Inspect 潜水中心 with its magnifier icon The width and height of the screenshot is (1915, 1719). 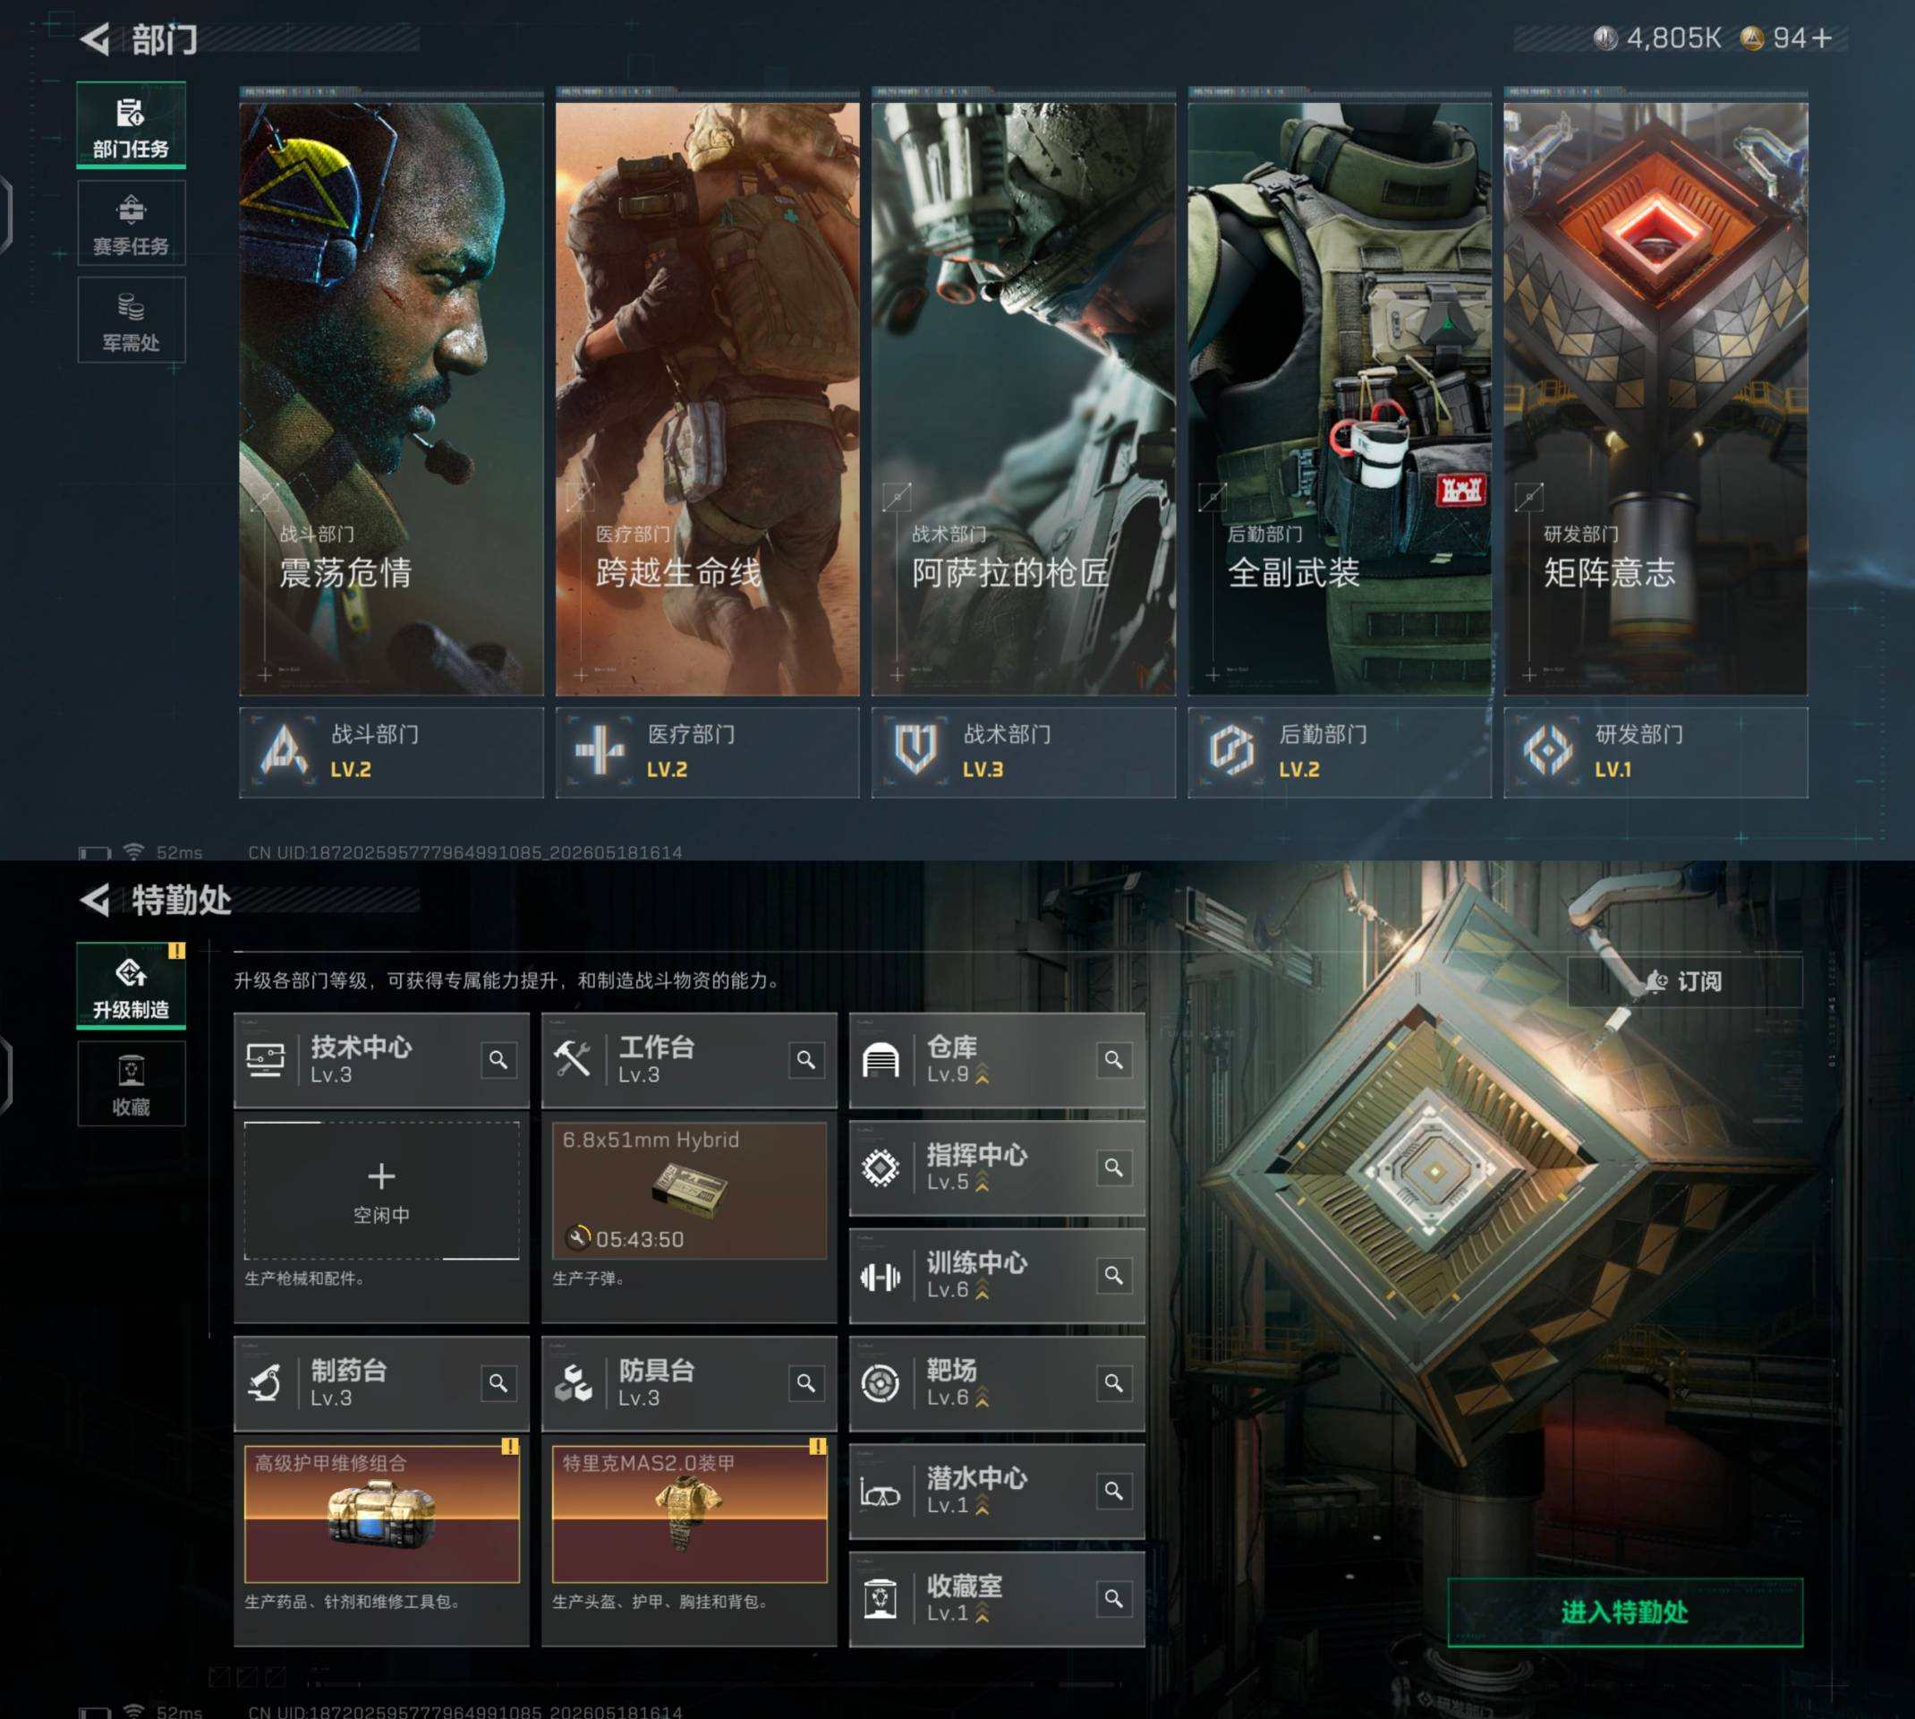coord(1114,1492)
